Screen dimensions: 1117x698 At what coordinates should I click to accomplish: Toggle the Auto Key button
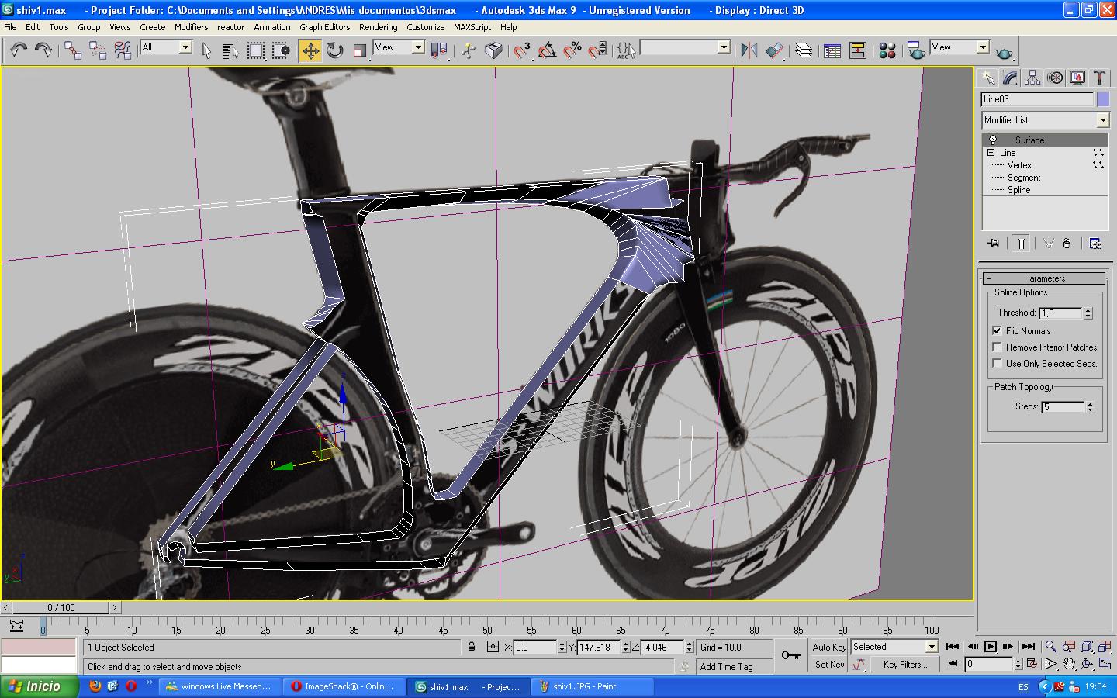click(x=829, y=647)
